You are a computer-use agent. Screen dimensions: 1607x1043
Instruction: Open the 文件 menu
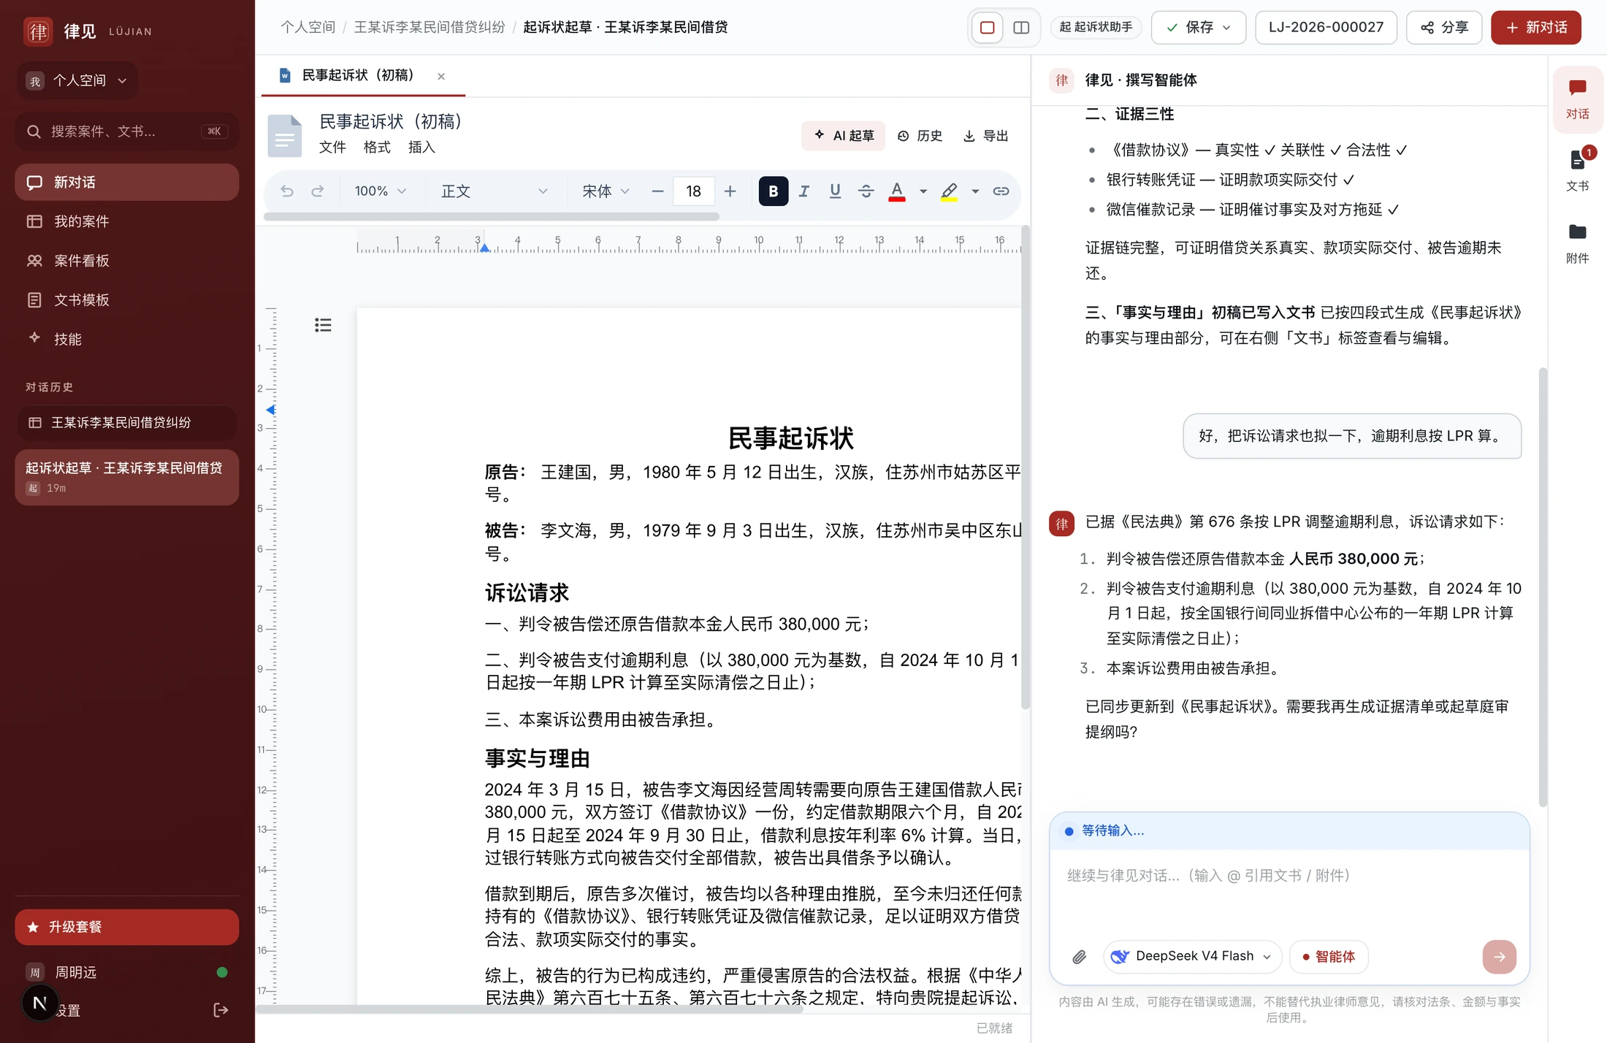[332, 148]
